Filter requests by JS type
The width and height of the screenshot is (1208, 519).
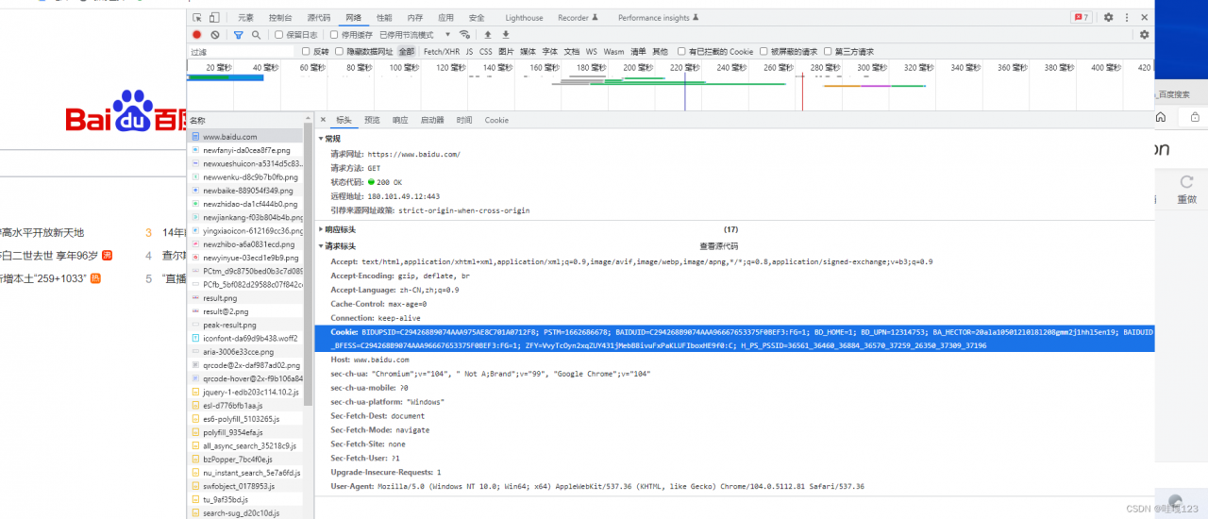pyautogui.click(x=469, y=52)
